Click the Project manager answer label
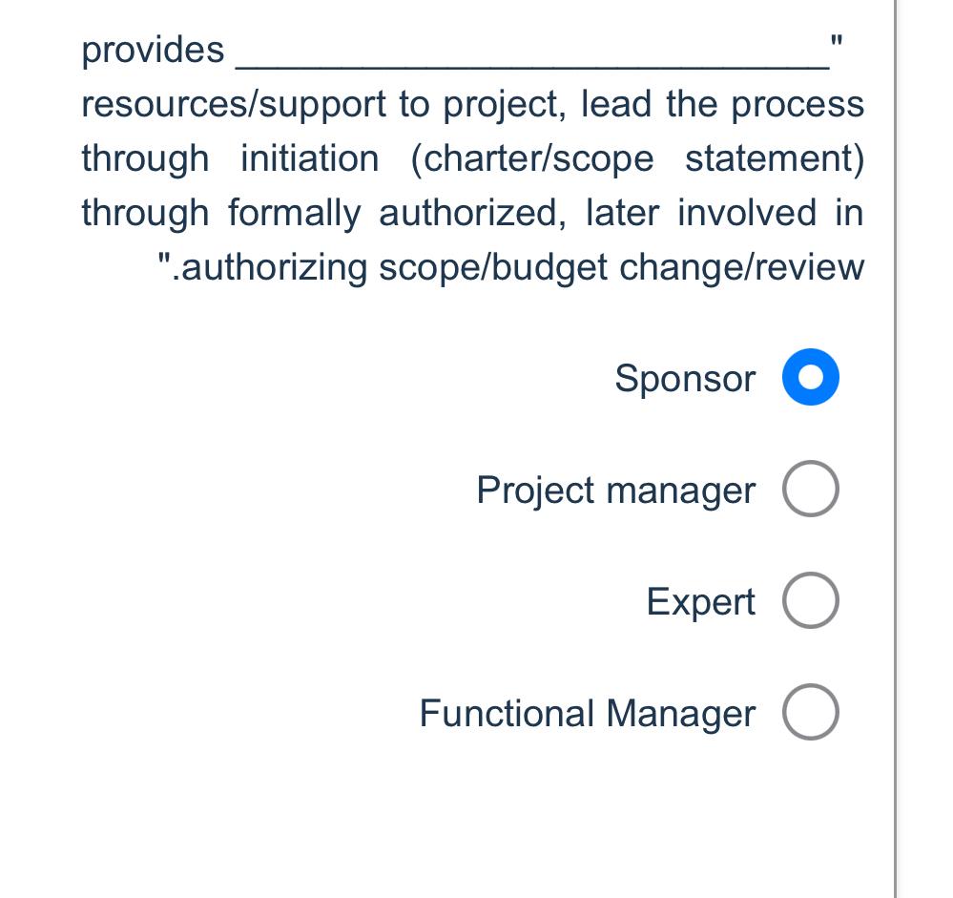This screenshot has height=898, width=953. (615, 490)
